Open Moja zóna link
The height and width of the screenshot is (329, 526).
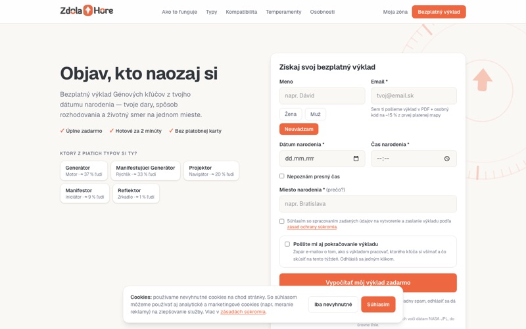coord(395,12)
